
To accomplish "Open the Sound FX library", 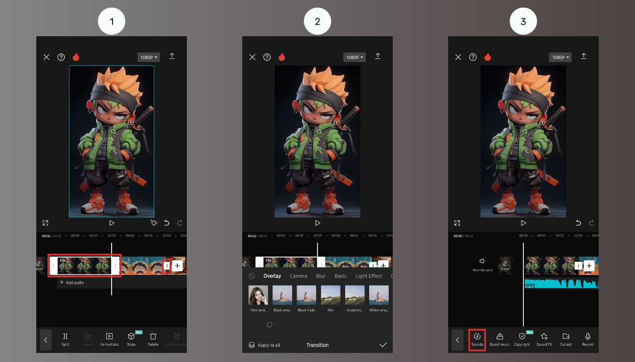I will (x=544, y=340).
